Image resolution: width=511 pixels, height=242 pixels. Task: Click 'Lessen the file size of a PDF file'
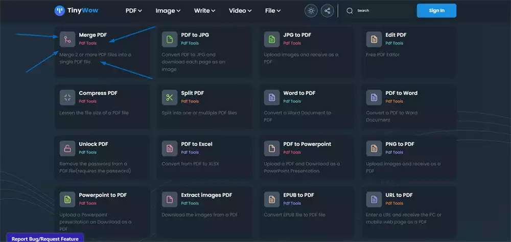[x=94, y=113]
